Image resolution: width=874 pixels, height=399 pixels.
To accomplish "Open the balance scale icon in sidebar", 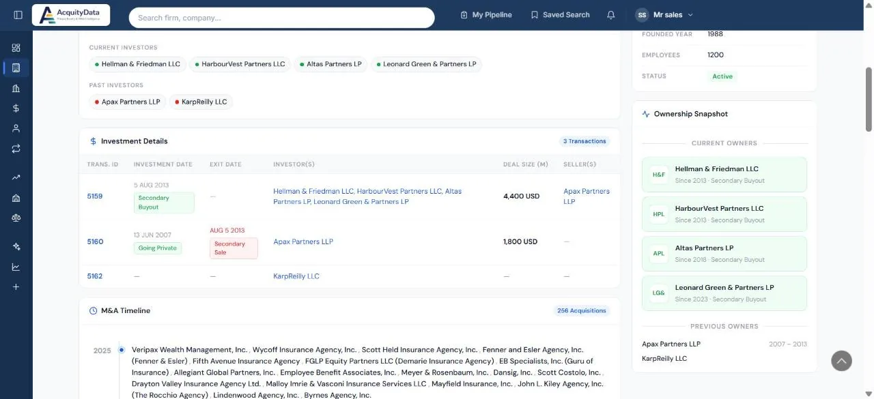I will tap(16, 218).
